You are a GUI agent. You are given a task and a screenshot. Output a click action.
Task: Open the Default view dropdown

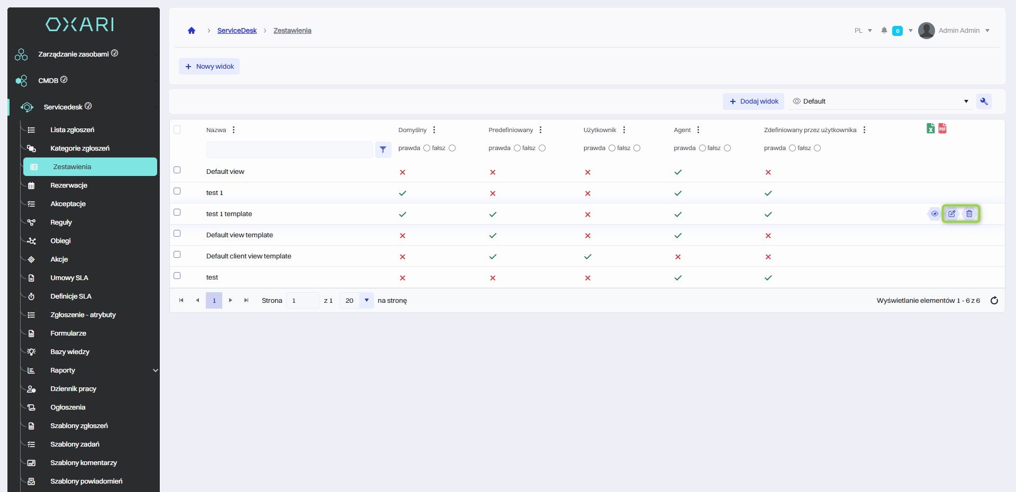(881, 101)
